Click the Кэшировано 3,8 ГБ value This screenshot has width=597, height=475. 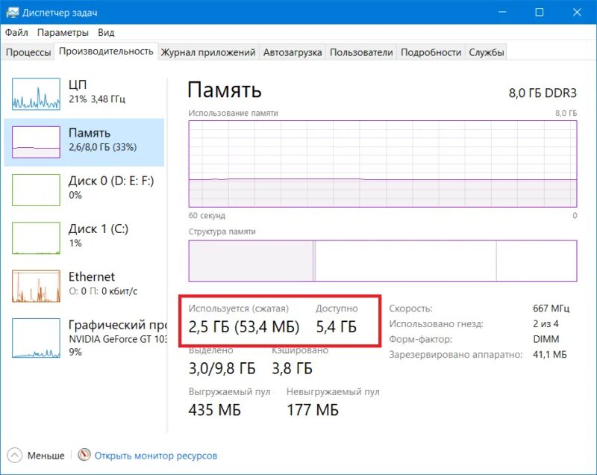[292, 368]
